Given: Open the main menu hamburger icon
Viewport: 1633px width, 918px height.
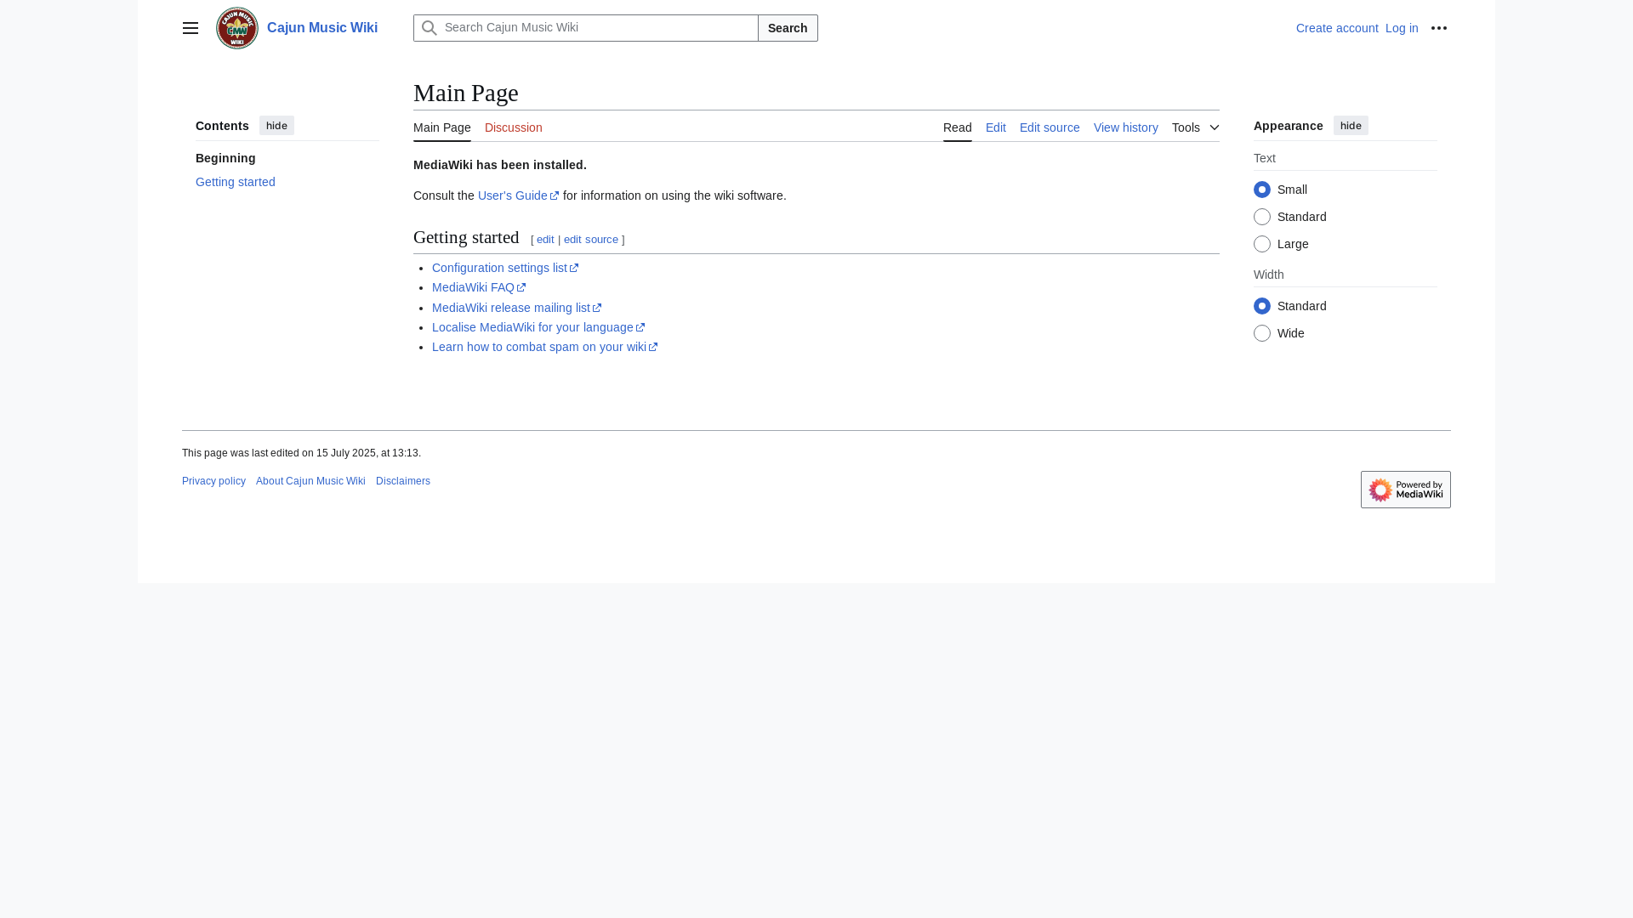Looking at the screenshot, I should tap(191, 28).
